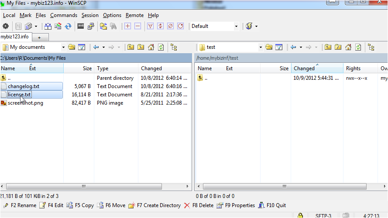Click the local panel Root Directory icon
388x218 pixels.
pos(141,47)
